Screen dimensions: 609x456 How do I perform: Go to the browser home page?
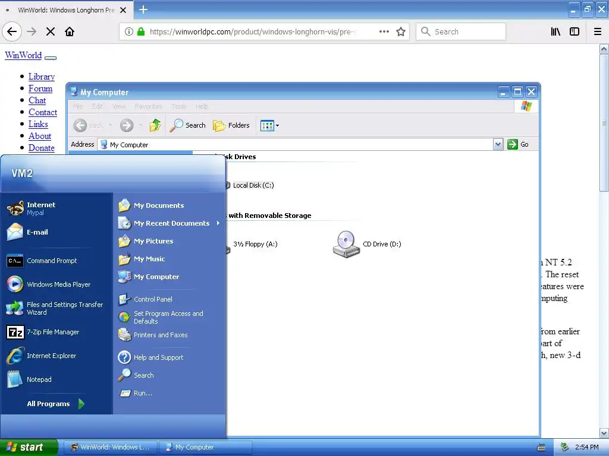click(70, 31)
